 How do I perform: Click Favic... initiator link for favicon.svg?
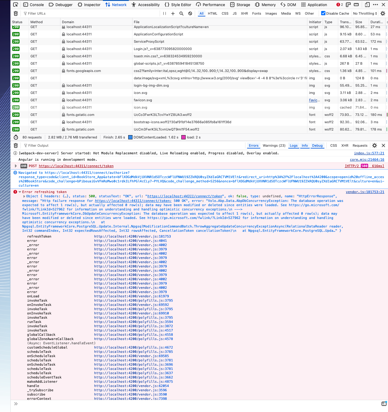pos(314,100)
